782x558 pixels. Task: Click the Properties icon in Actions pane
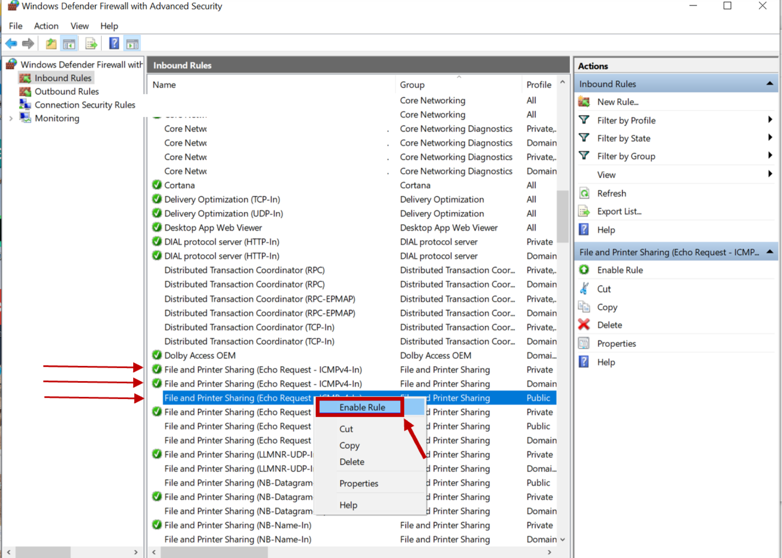[584, 343]
